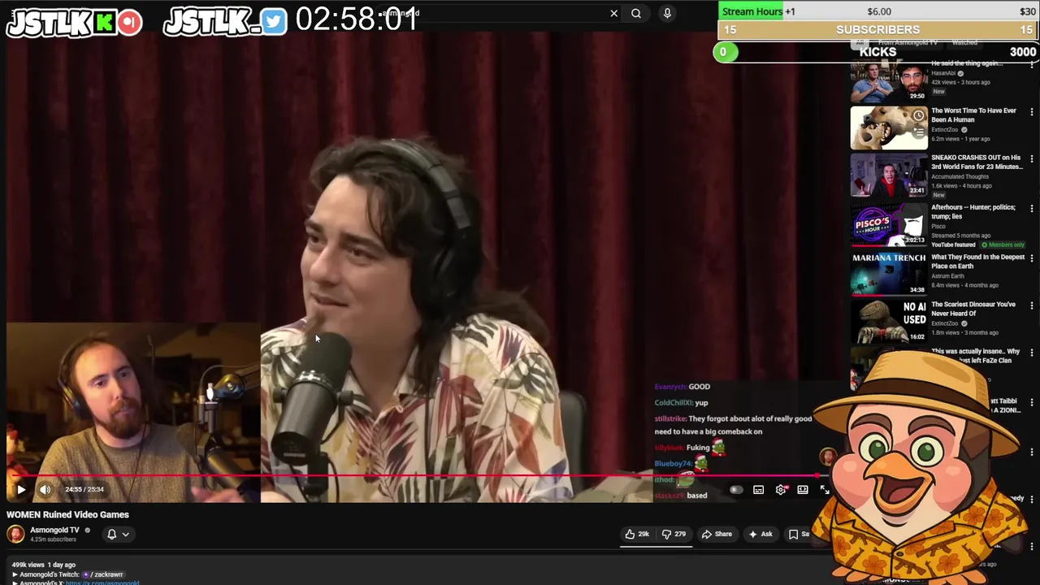
Task: Open 'The Worst Time To Have Ever Been A Human'
Action: (x=973, y=115)
